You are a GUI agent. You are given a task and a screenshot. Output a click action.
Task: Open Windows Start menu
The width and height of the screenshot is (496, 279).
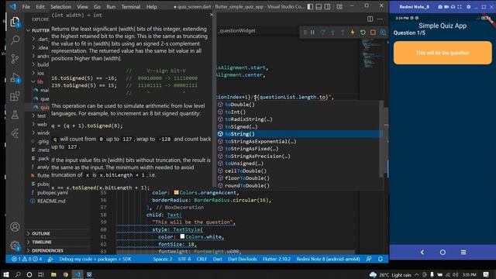click(x=5, y=274)
